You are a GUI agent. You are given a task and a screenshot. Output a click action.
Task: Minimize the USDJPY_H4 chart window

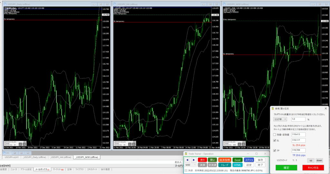204,4
